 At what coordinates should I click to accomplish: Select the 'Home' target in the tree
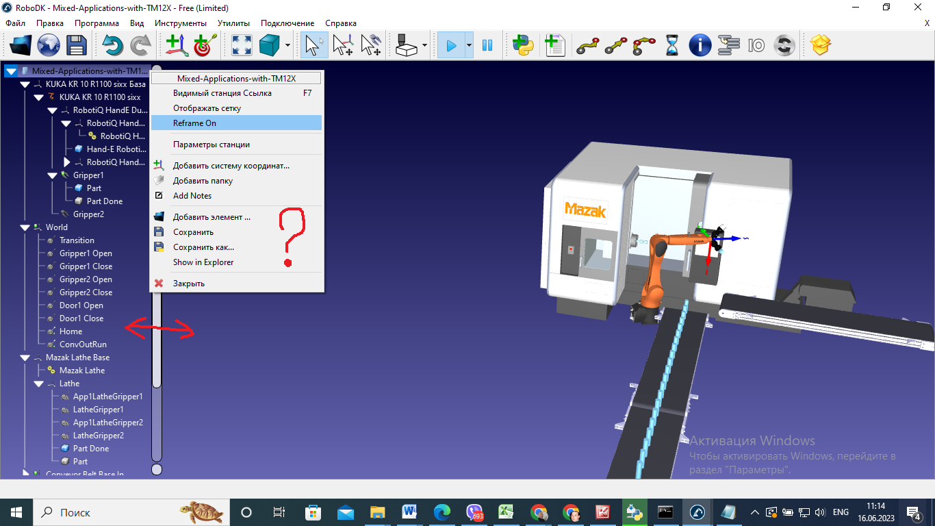[71, 331]
